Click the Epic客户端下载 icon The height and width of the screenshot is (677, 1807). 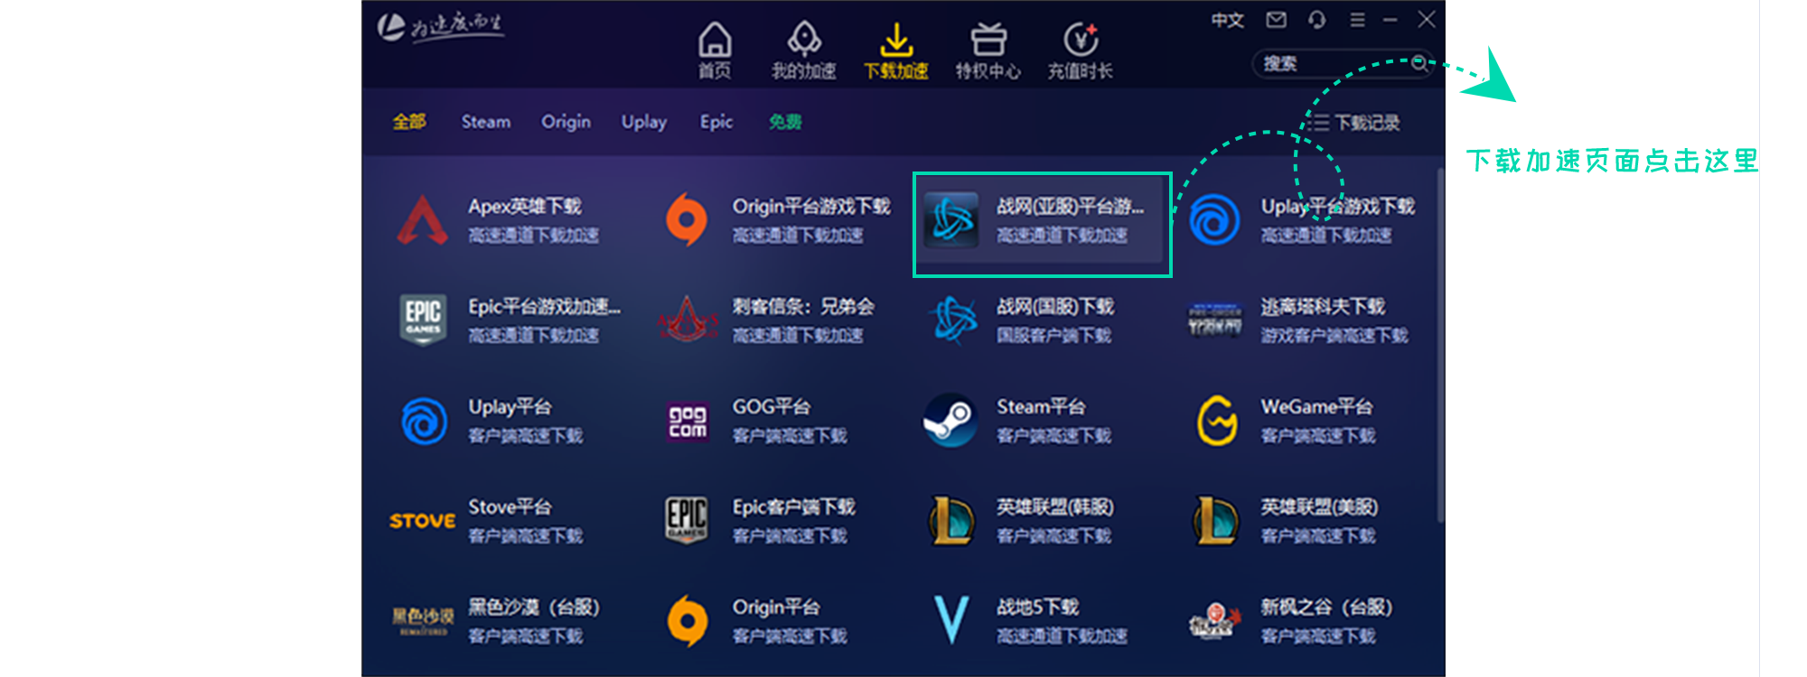tap(687, 521)
